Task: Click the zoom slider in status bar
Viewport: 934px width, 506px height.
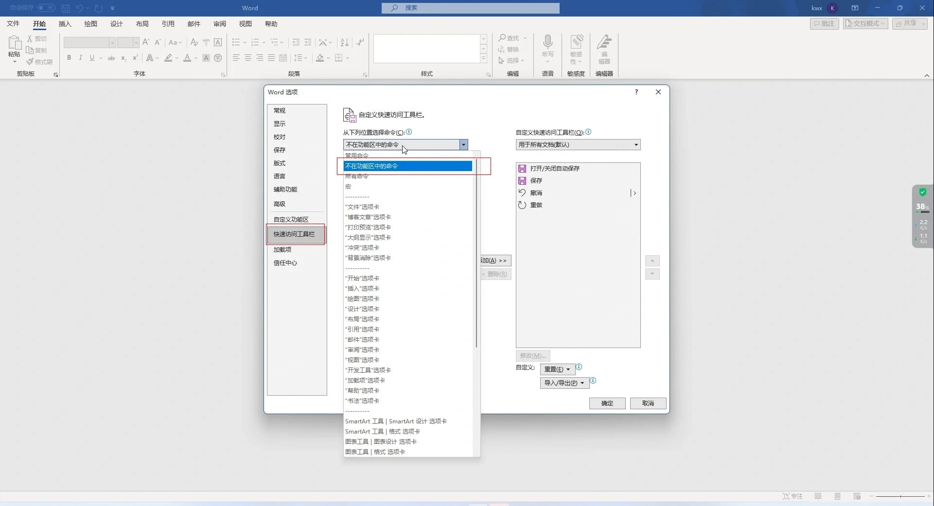Action: tap(900, 496)
